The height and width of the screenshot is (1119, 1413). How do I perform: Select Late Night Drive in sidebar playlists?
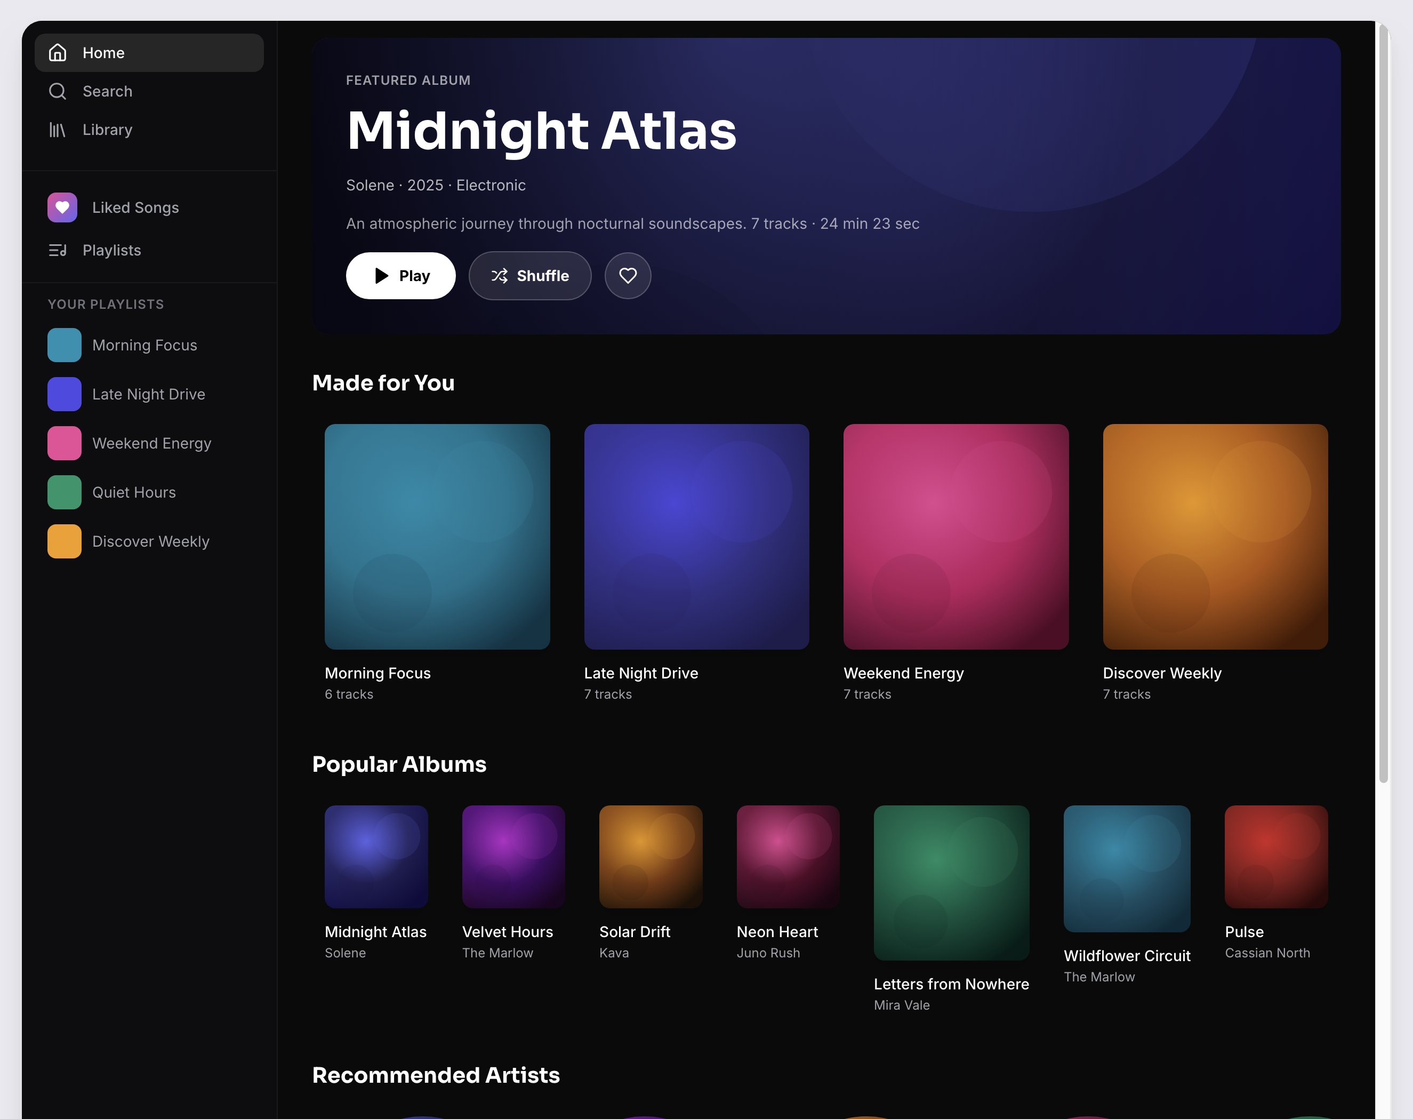[149, 394]
